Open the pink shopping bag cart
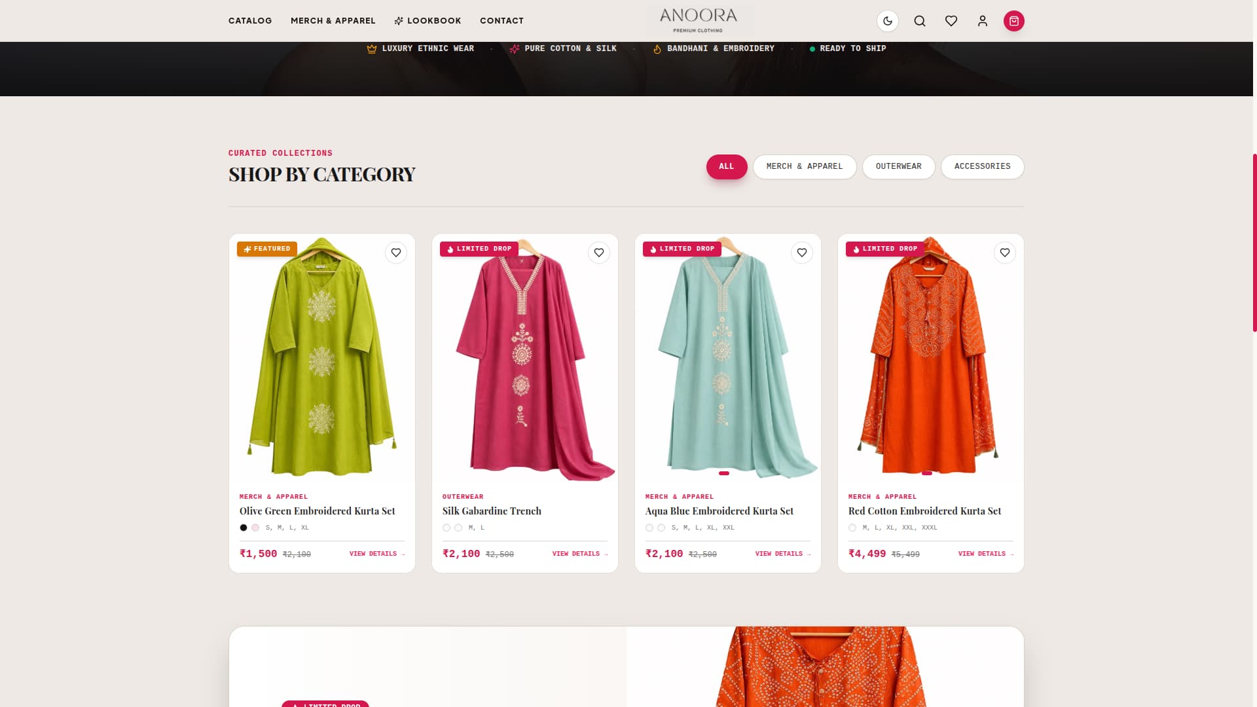1257x707 pixels. pos(1014,21)
